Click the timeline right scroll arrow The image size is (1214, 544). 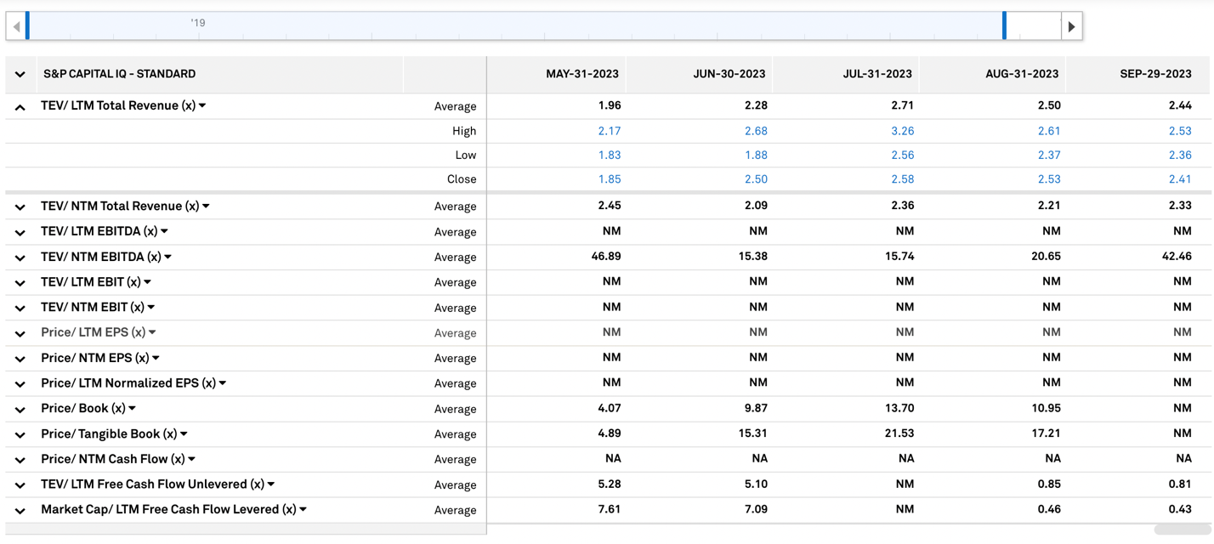(1071, 26)
